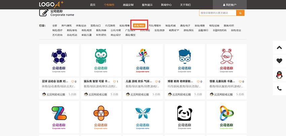
Task: Click the LOGO A+ site logo
Action: pos(51,4)
